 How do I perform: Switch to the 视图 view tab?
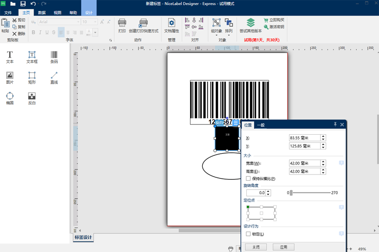pyautogui.click(x=57, y=13)
